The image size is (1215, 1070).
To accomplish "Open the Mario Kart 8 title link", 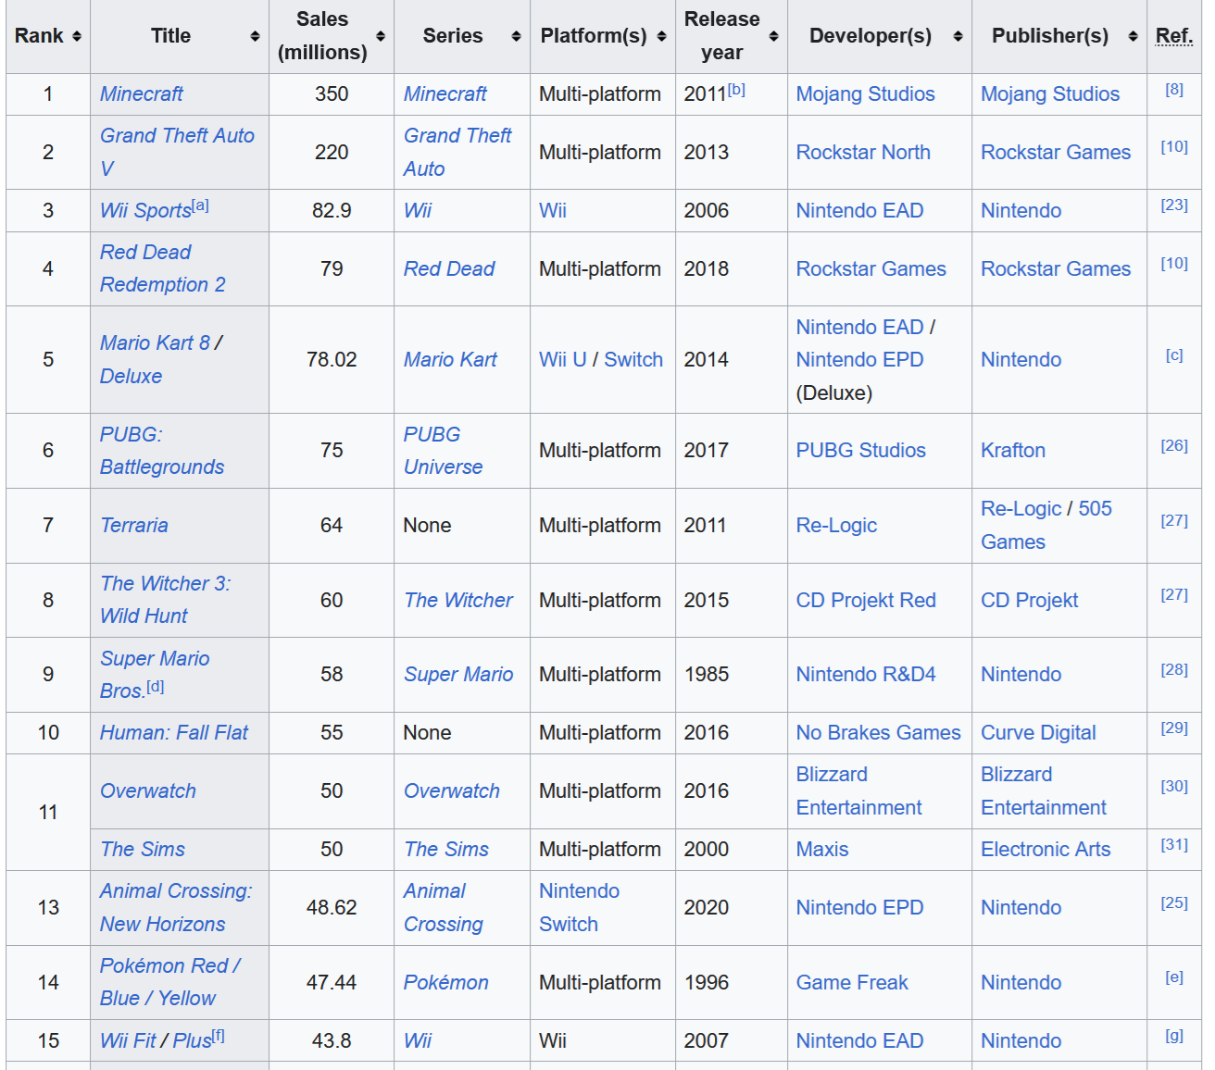I will click(155, 343).
